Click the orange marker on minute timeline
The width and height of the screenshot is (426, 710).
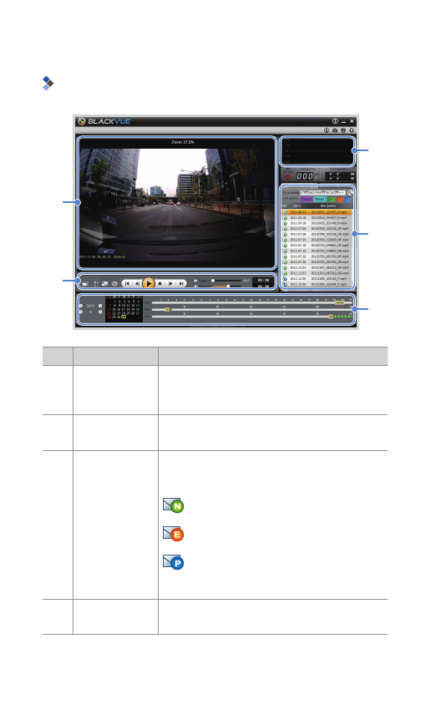(x=168, y=309)
